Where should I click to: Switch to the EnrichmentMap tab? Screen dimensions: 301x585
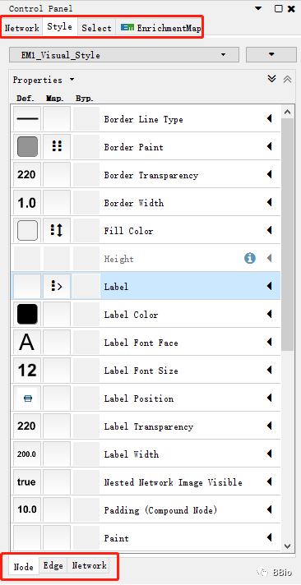coord(161,28)
